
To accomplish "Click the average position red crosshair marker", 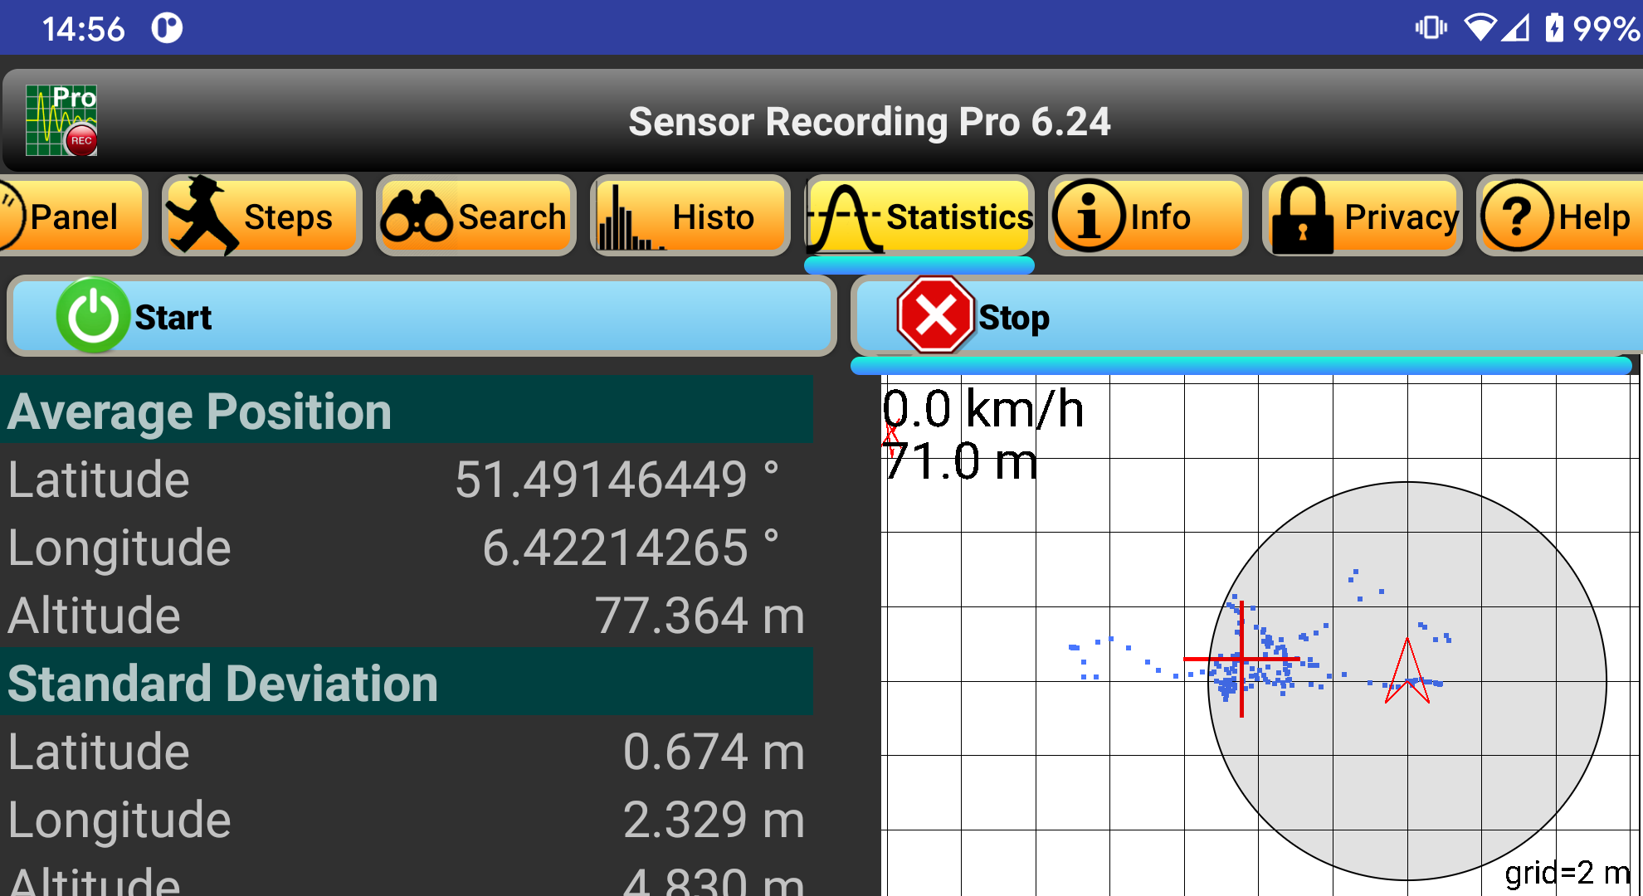I will pos(1241,658).
